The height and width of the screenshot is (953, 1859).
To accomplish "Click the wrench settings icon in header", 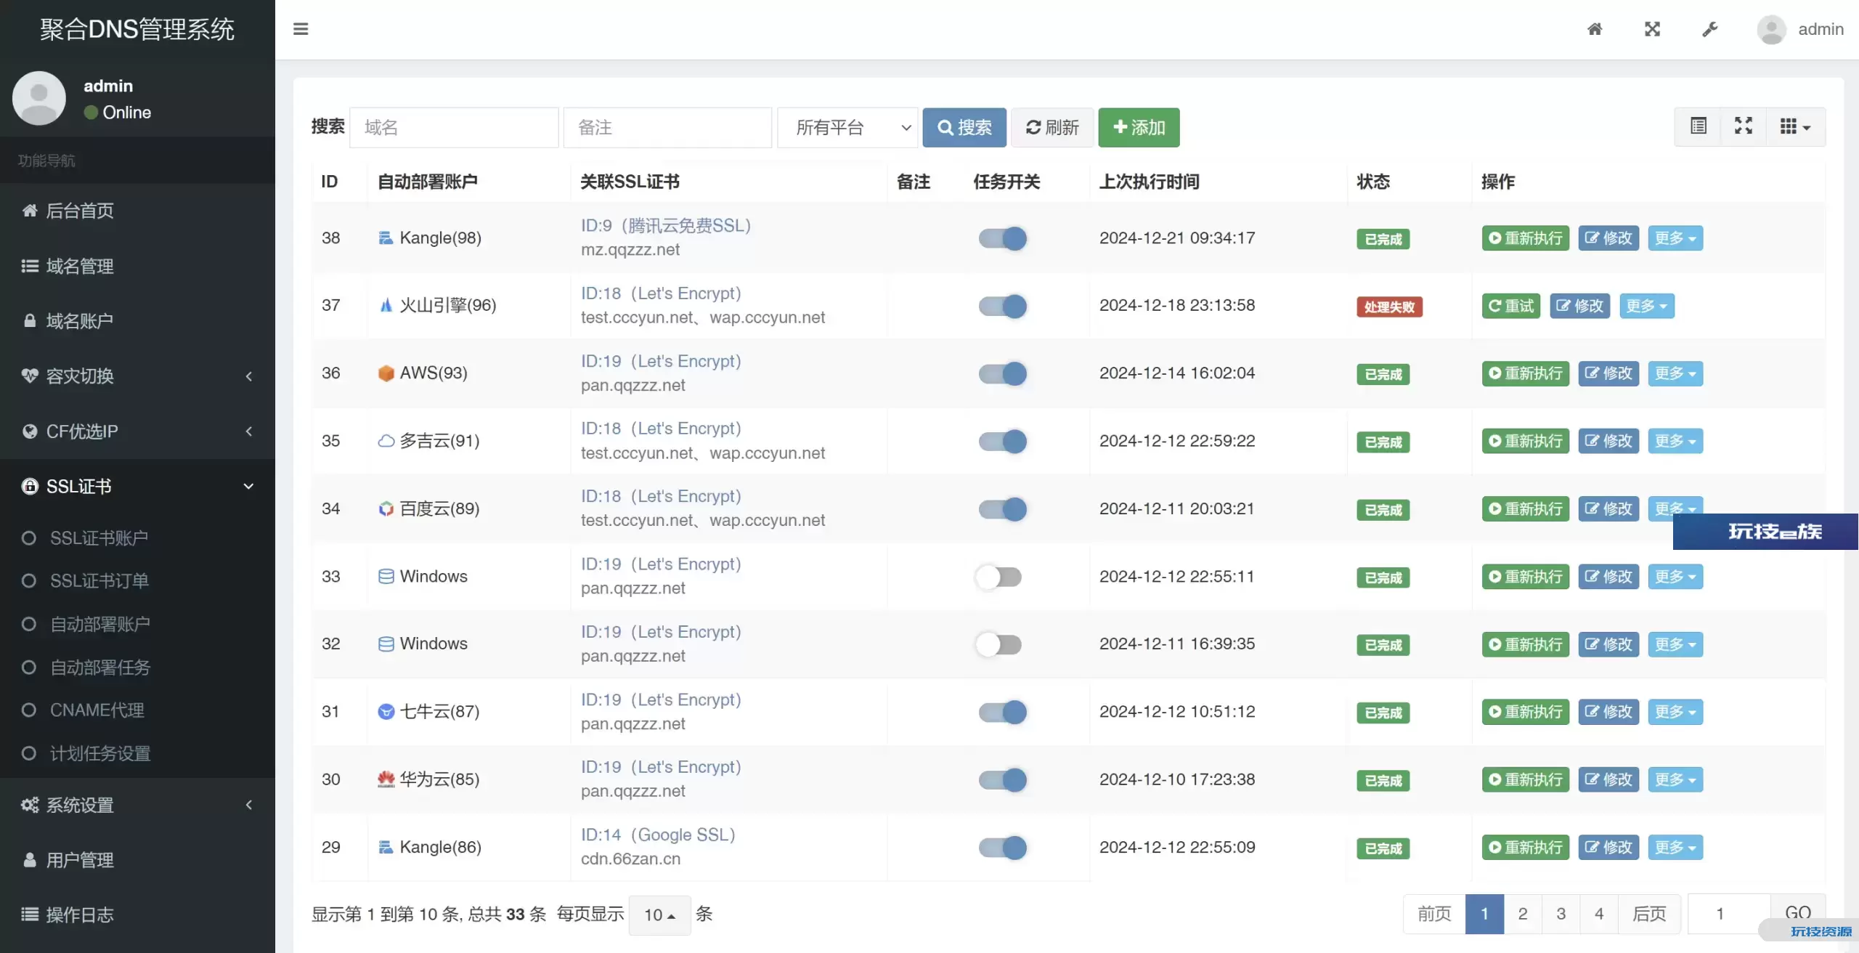I will click(x=1709, y=29).
